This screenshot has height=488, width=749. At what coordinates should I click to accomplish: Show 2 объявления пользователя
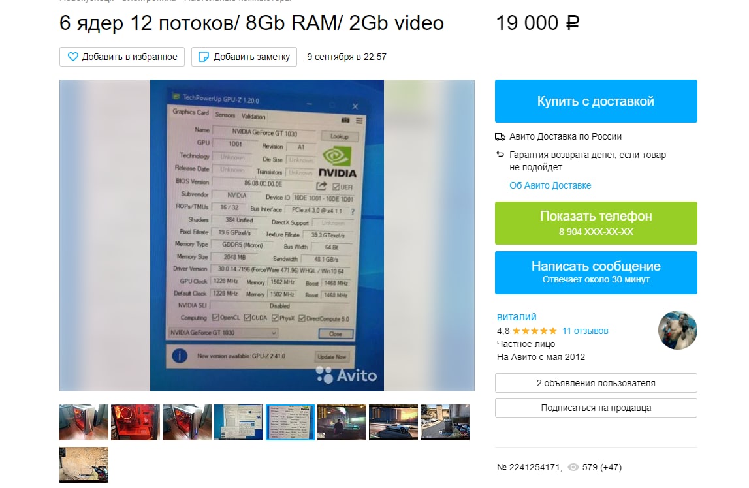[x=596, y=383]
